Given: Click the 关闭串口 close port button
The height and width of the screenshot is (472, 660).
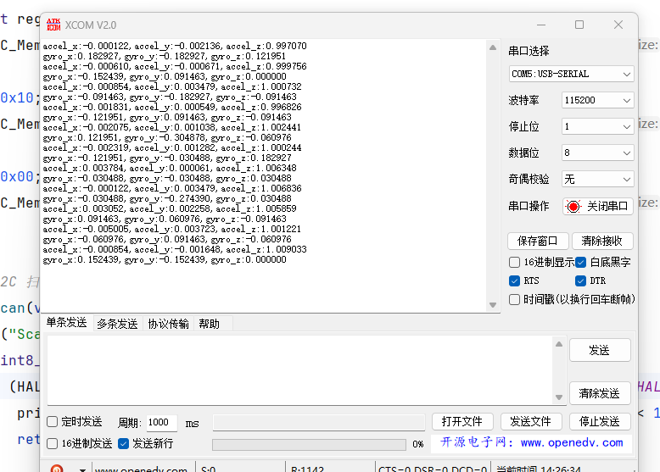Looking at the screenshot, I should 598,207.
